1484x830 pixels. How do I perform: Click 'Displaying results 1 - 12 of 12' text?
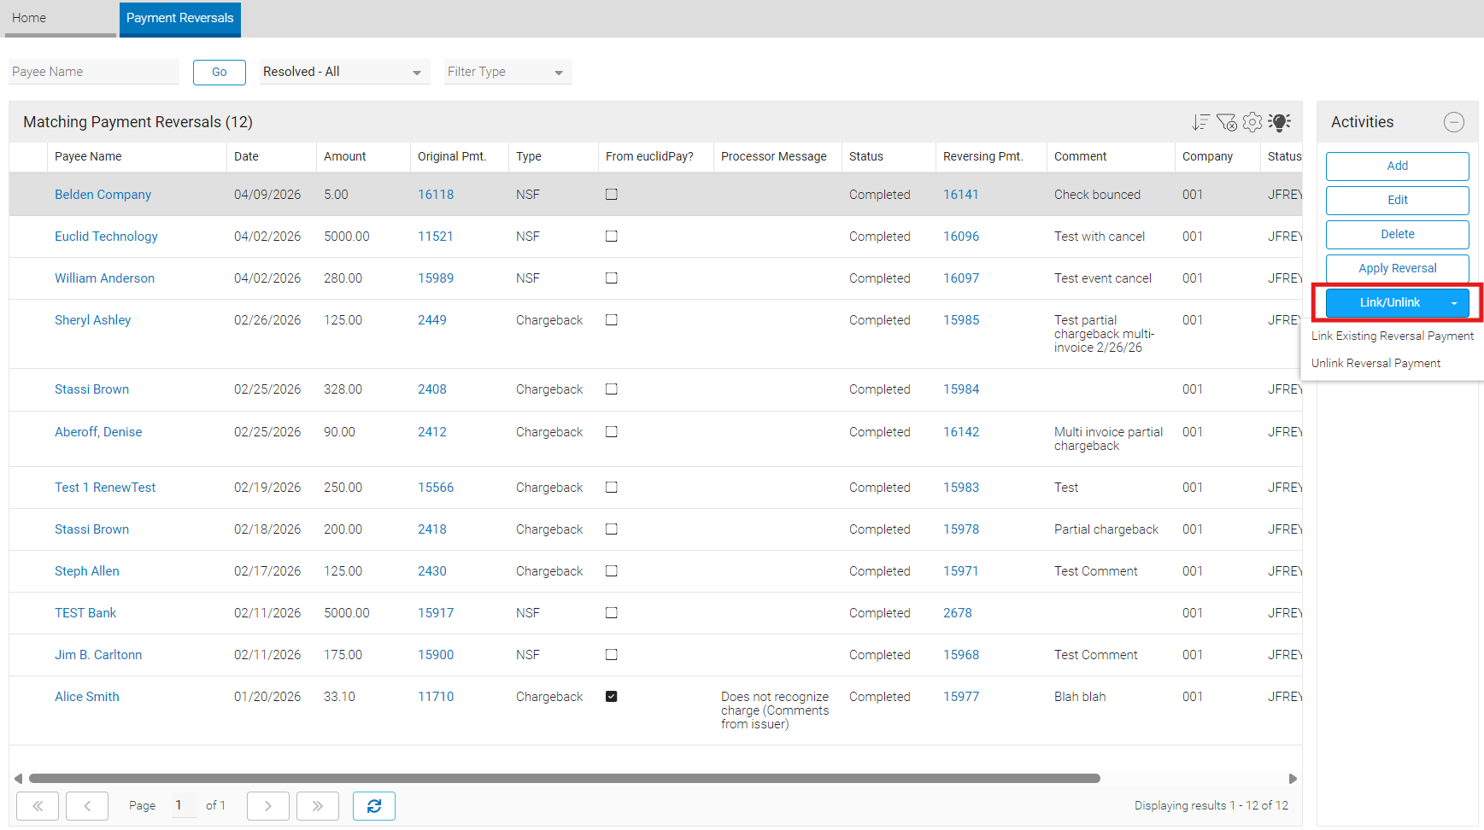[x=1211, y=805]
